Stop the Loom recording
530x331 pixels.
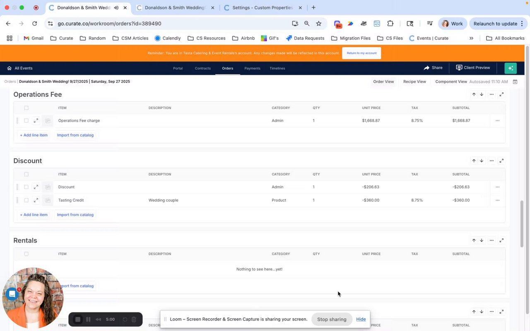click(77, 319)
